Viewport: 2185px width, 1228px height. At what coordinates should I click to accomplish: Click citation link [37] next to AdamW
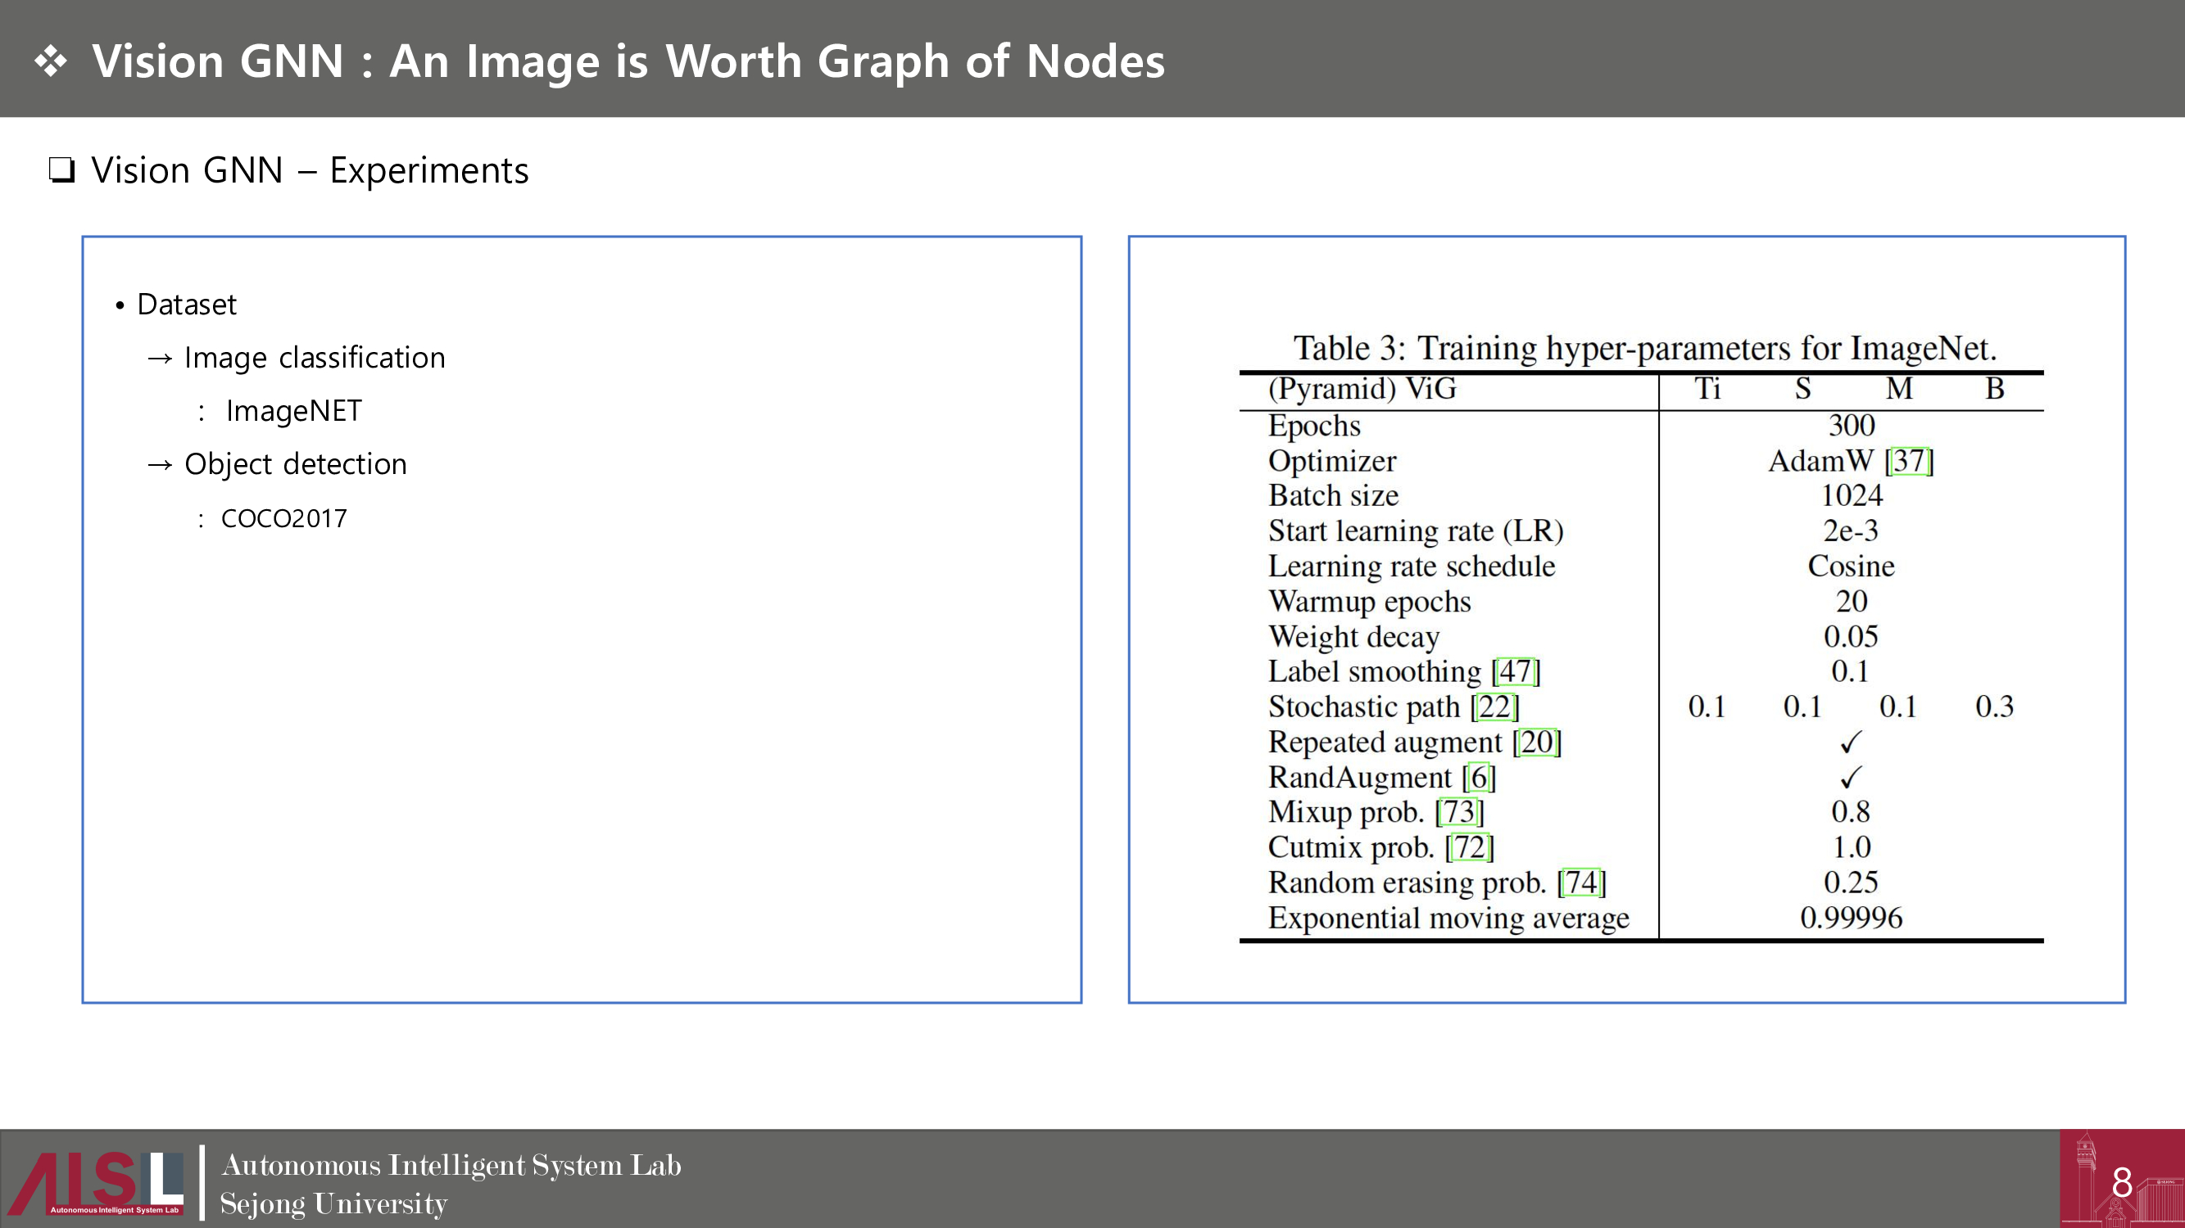(x=1910, y=461)
